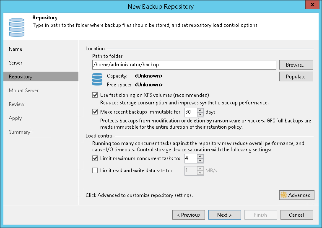Click the Next > button

[224, 215]
